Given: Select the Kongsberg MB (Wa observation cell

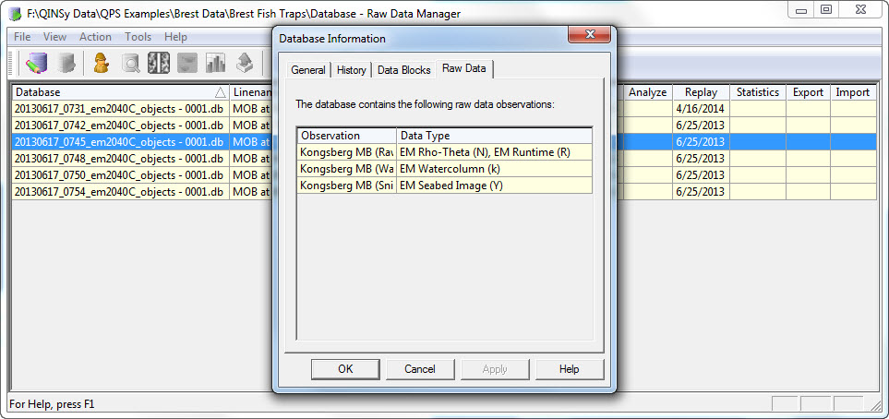Looking at the screenshot, I should pyautogui.click(x=346, y=169).
